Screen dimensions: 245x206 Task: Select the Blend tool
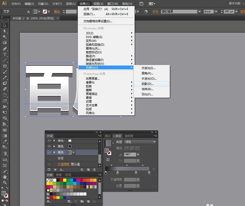point(5,147)
